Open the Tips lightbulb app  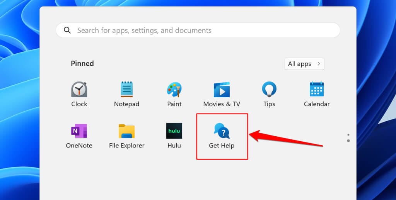pos(269,94)
